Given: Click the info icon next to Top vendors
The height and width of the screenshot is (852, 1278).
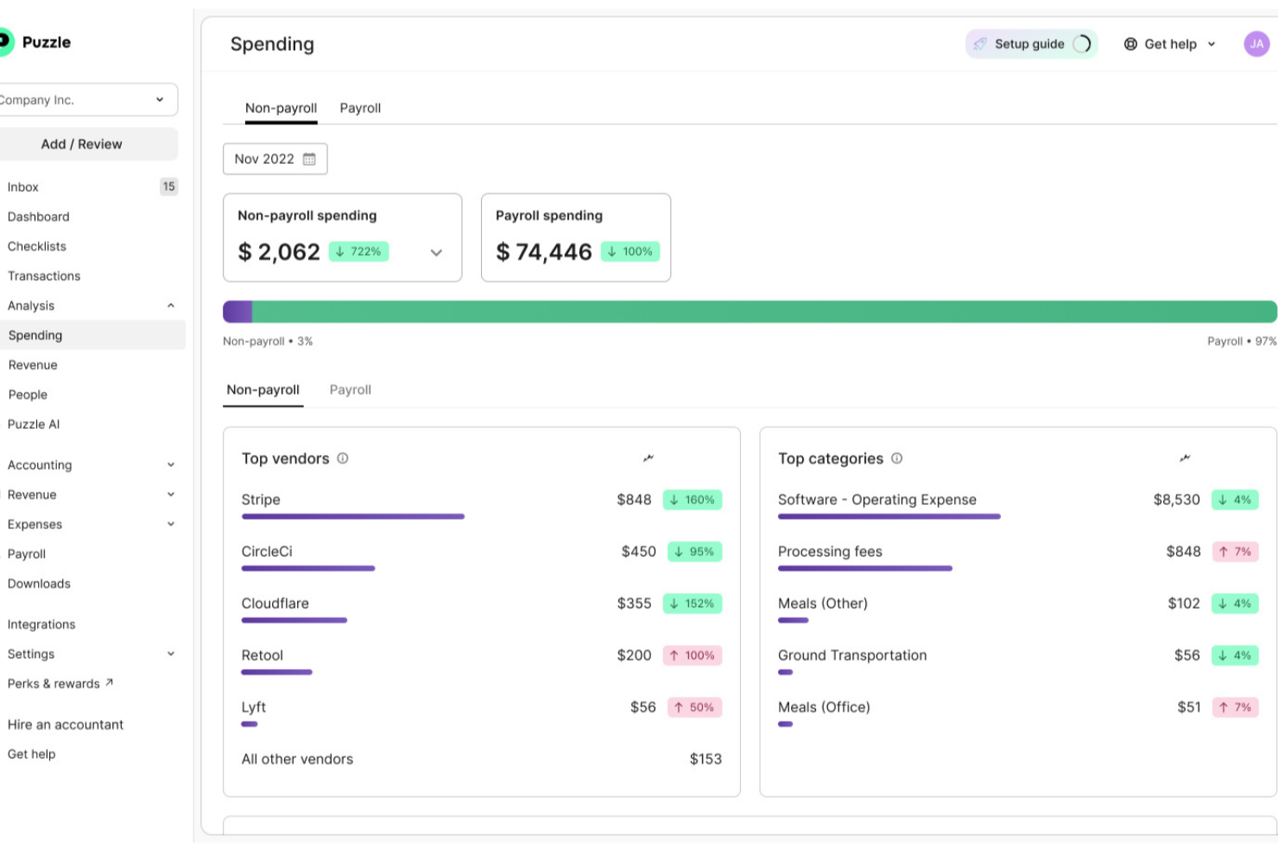Looking at the screenshot, I should coord(343,458).
